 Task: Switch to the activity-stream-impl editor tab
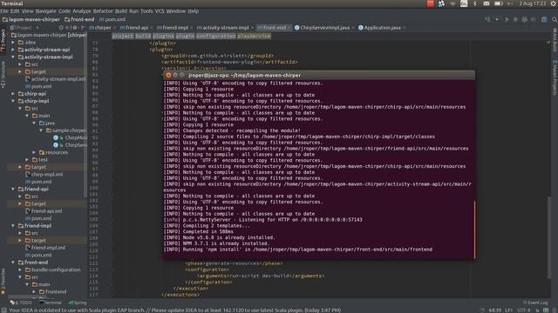(x=225, y=28)
